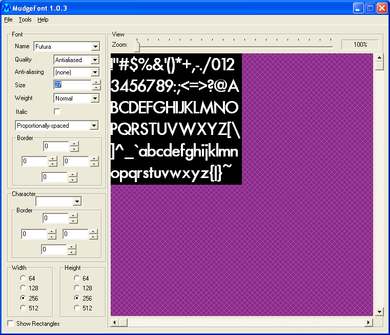Select Height 128 radio button

pos(77,288)
